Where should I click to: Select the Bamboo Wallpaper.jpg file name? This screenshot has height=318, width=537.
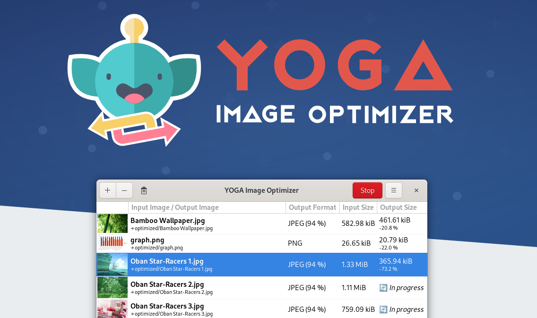click(167, 221)
